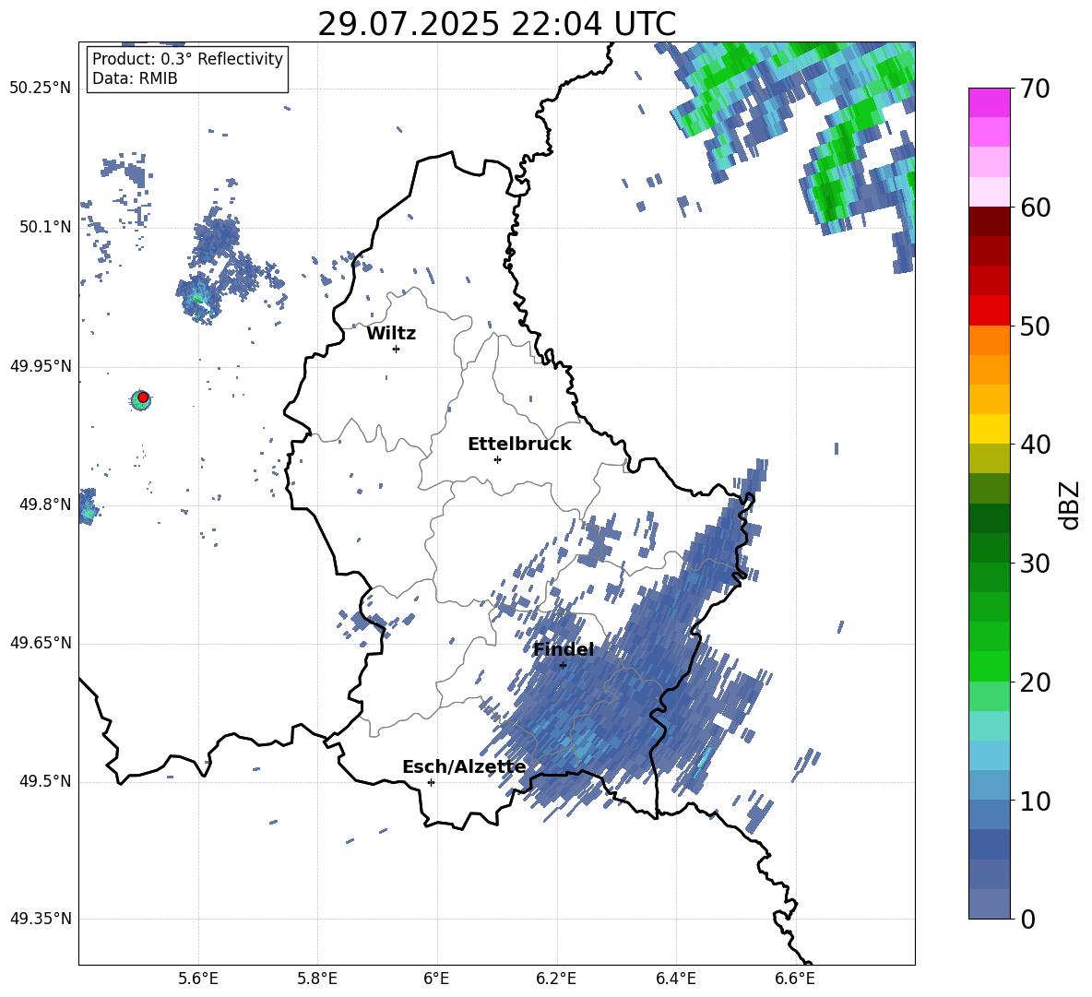Image resolution: width=1092 pixels, height=997 pixels.
Task: Pick the bright red colorbar swatch above 50
Action: 989,310
